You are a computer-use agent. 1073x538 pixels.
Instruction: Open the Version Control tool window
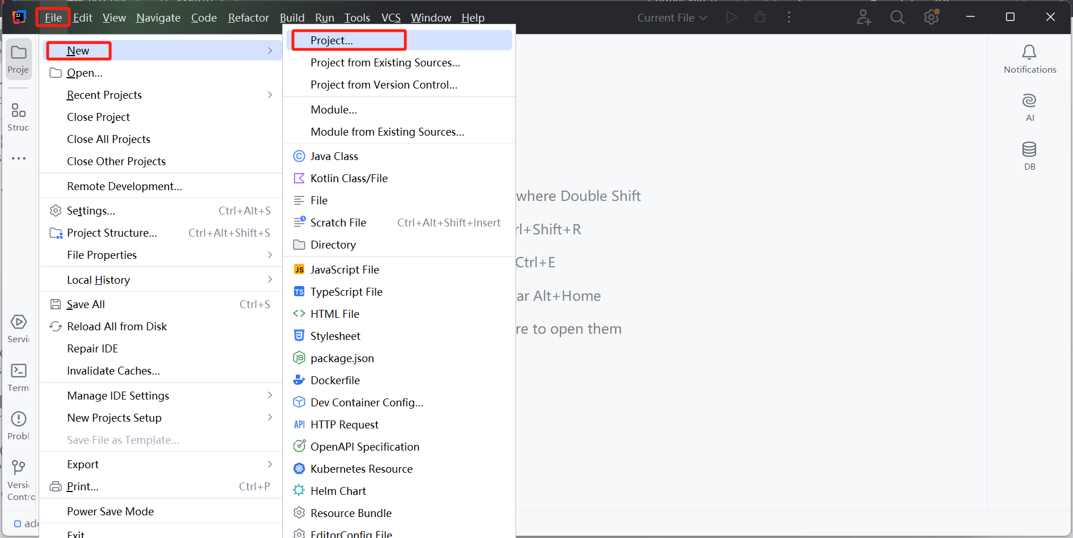pyautogui.click(x=19, y=468)
